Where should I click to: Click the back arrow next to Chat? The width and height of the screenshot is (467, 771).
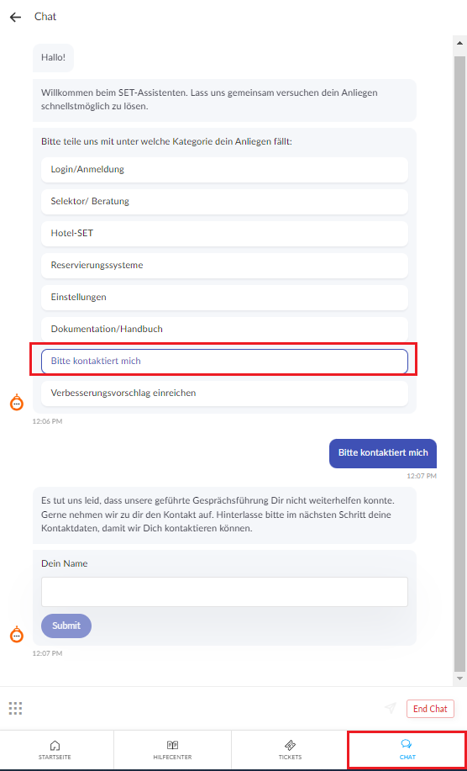click(16, 17)
